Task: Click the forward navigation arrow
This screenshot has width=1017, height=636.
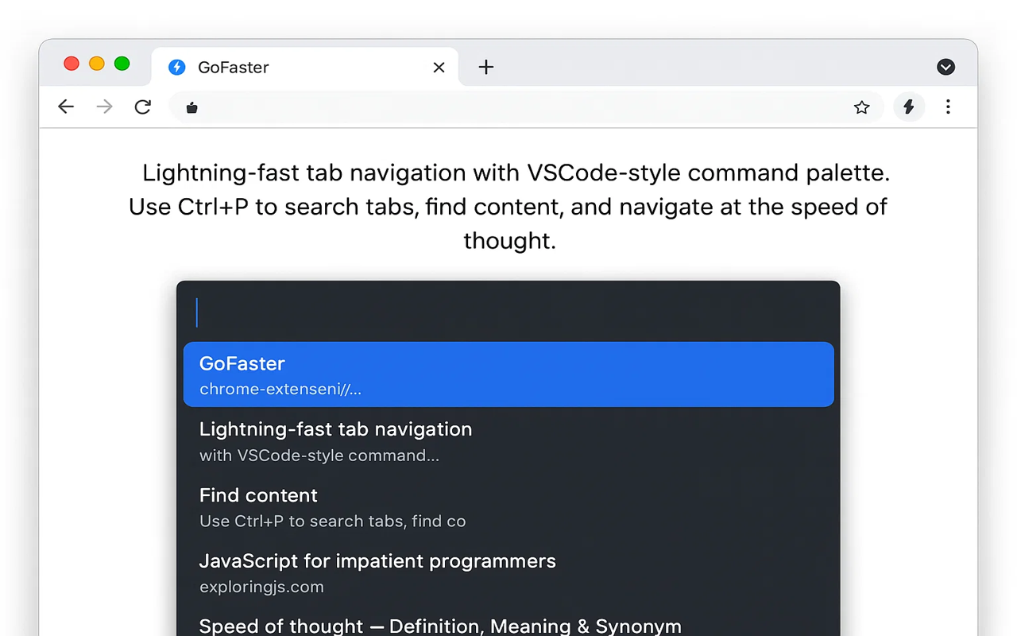Action: [x=104, y=107]
